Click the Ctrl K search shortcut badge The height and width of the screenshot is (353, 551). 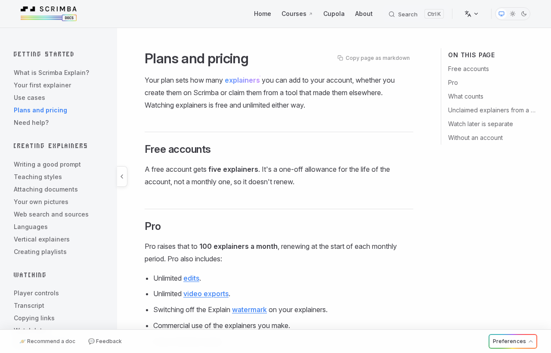[x=434, y=14]
